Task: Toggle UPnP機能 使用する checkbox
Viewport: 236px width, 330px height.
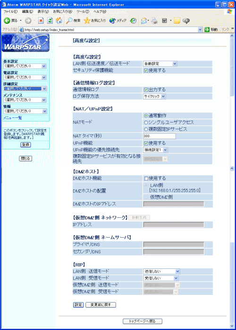Action: pos(146,143)
